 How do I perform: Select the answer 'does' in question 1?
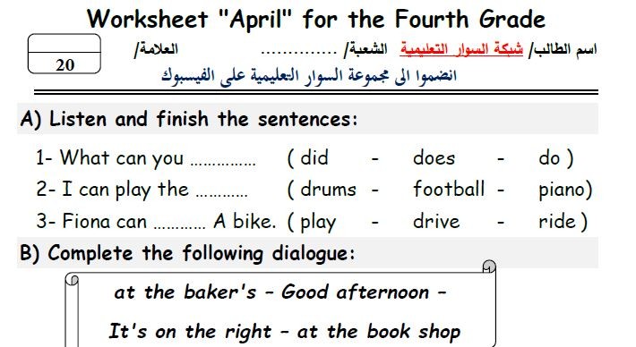[x=434, y=158]
